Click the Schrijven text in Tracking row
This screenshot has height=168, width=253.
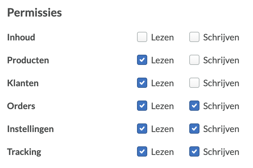tap(221, 152)
